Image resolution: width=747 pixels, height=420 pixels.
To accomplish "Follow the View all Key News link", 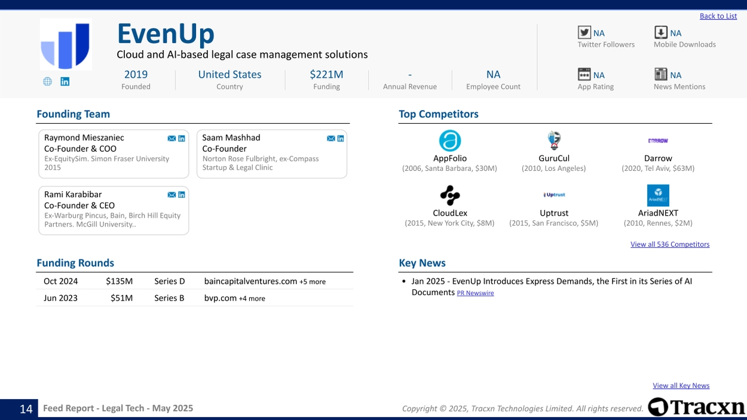I will 681,386.
